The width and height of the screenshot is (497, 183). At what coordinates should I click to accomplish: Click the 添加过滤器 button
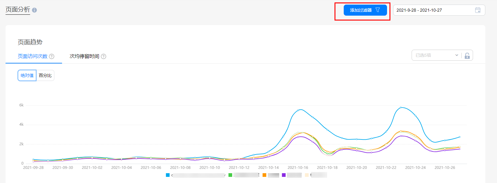(x=365, y=10)
